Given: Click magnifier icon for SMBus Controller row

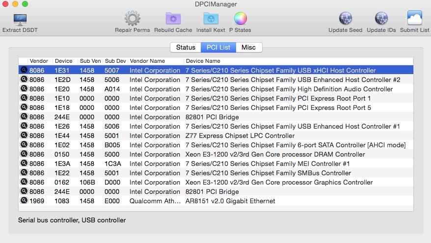Looking at the screenshot, I should click(24, 173).
